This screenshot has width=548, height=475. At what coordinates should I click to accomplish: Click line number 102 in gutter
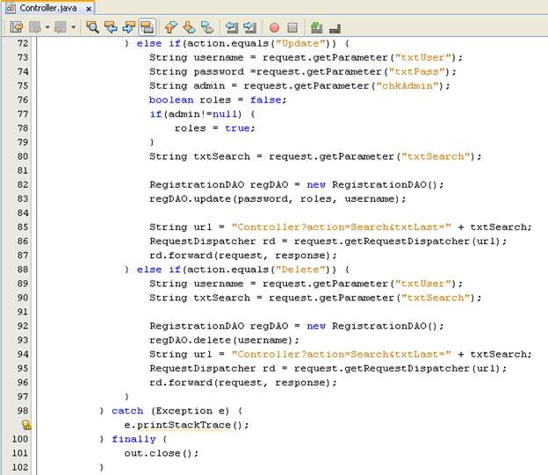point(20,467)
